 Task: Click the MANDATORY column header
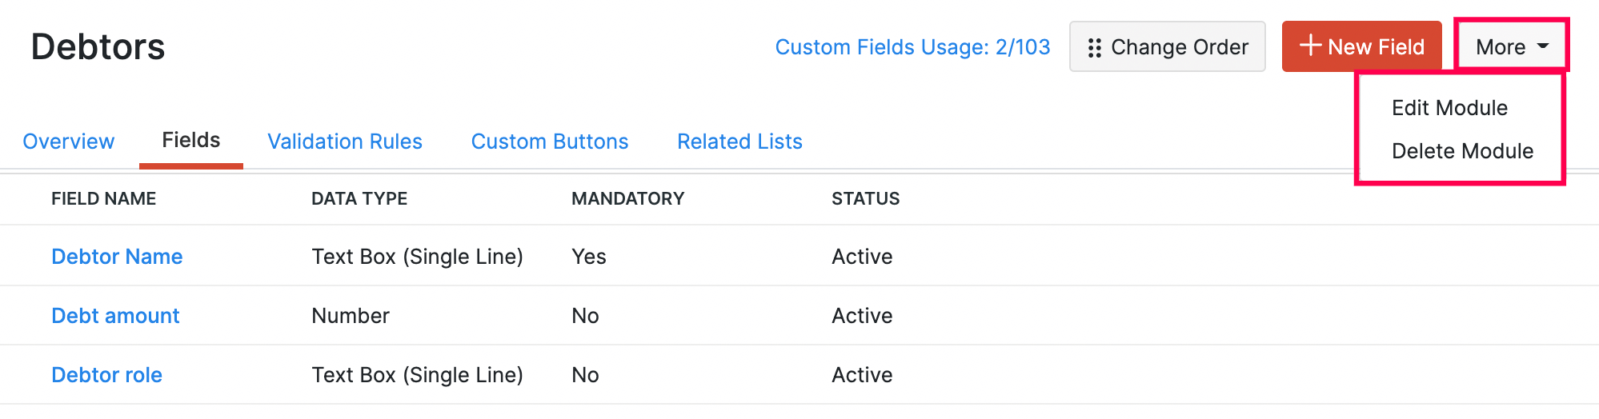point(627,199)
